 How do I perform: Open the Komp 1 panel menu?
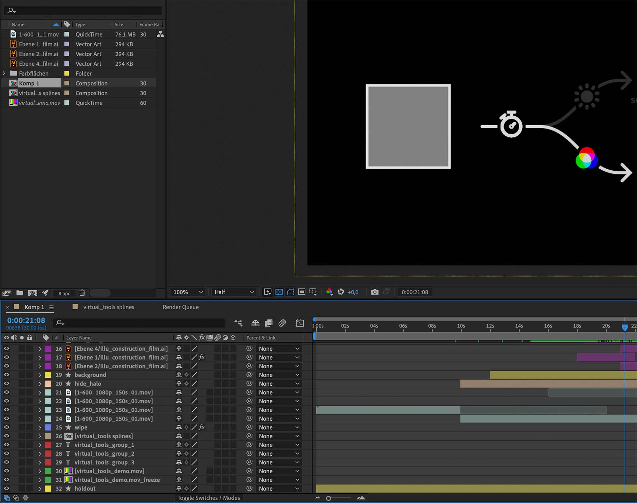point(51,307)
